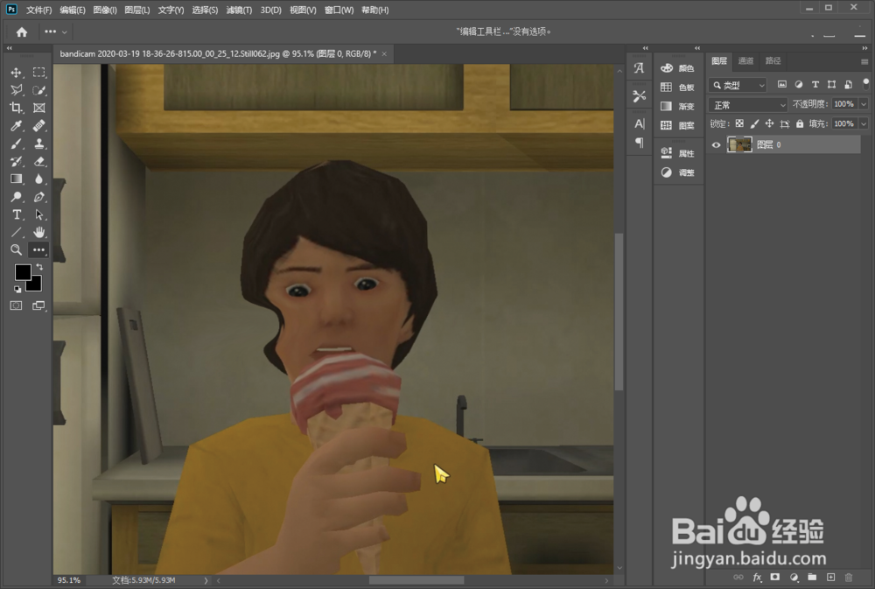Toggle filter for smart objects
Image resolution: width=875 pixels, height=589 pixels.
[x=848, y=84]
